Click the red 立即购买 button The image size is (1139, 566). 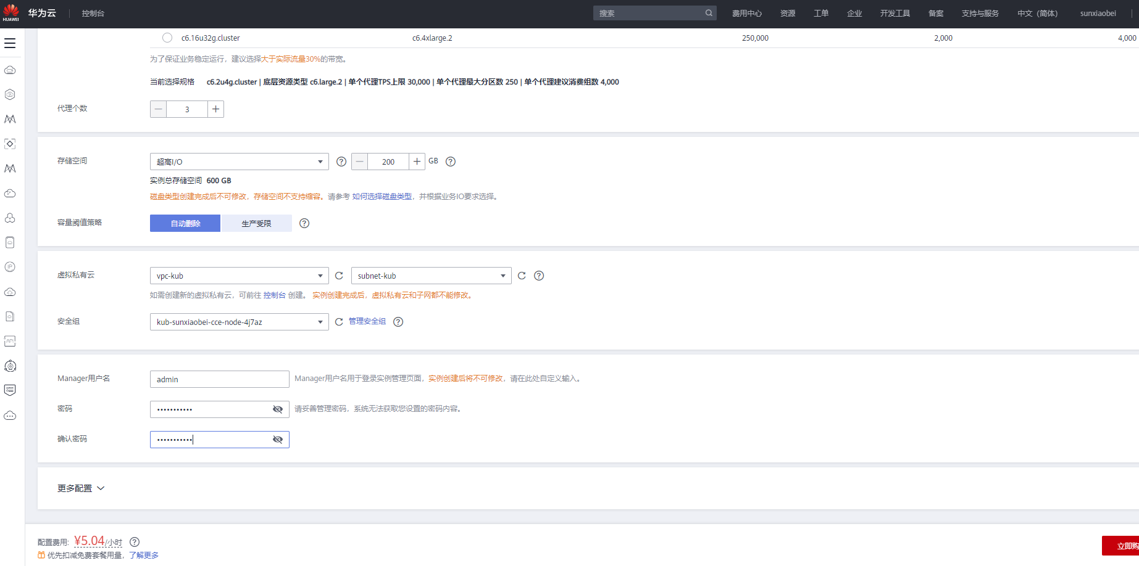coord(1120,546)
